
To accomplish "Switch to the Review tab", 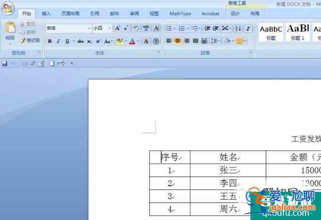I will click(x=134, y=14).
